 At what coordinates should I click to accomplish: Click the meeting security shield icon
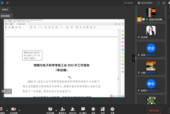pyautogui.click(x=2, y=3)
